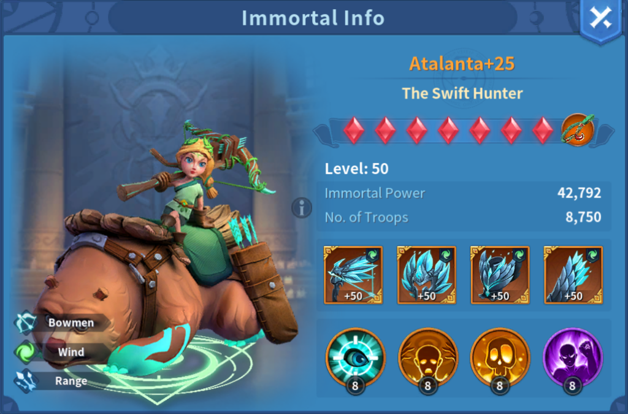
Task: Open the bow weapon equipment slot
Action: click(353, 275)
